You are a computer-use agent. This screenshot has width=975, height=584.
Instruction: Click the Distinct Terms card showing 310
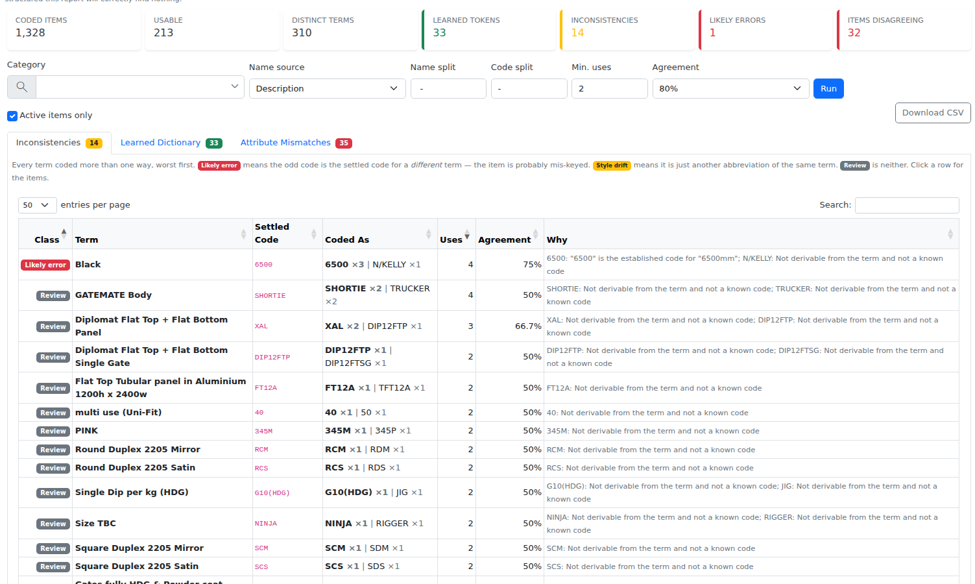350,29
